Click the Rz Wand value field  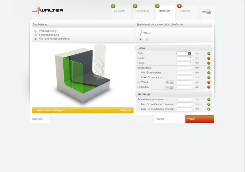pyautogui.click(x=184, y=82)
